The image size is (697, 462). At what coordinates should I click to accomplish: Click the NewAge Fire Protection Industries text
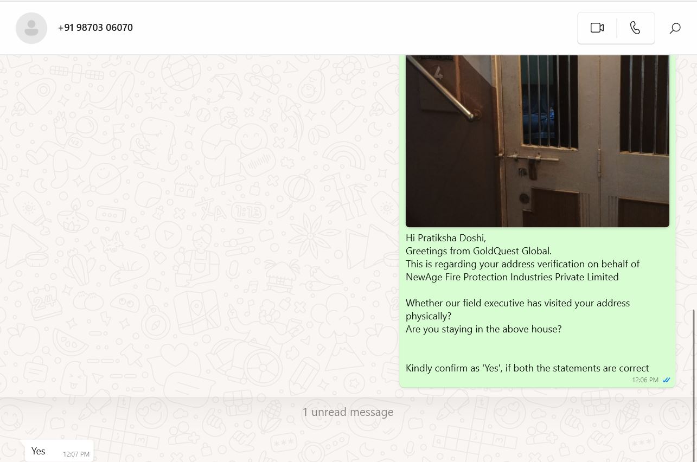(512, 277)
